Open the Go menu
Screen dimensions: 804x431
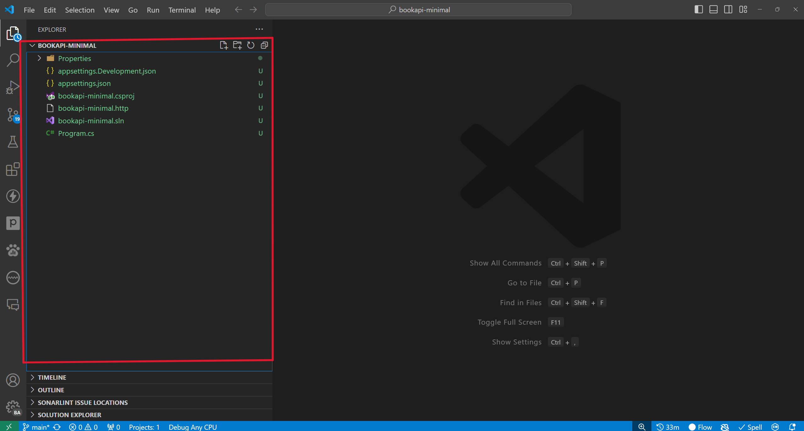point(133,10)
